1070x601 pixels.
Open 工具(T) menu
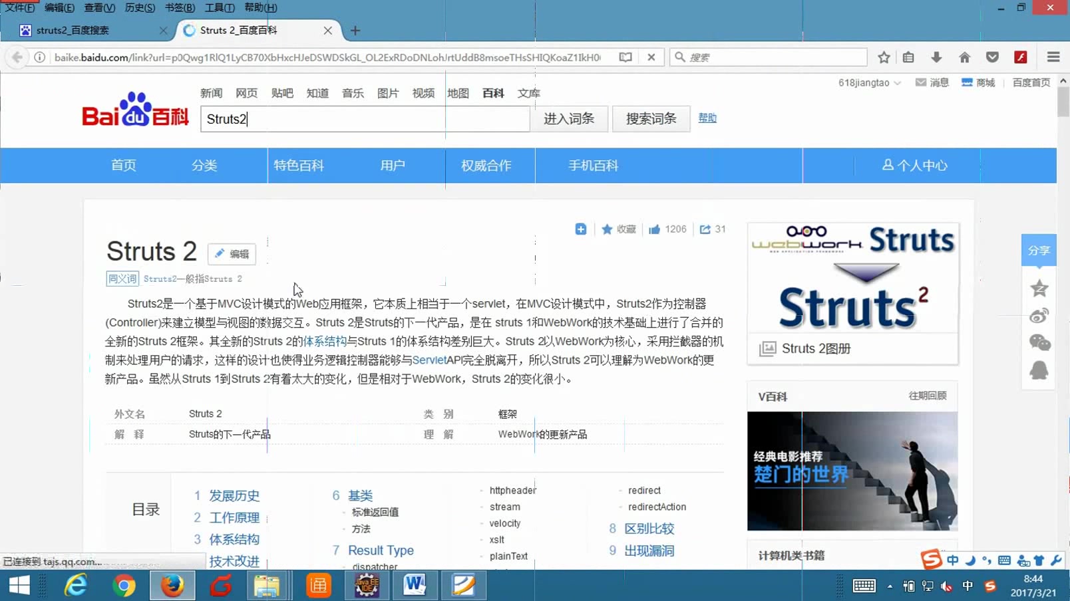(x=220, y=7)
